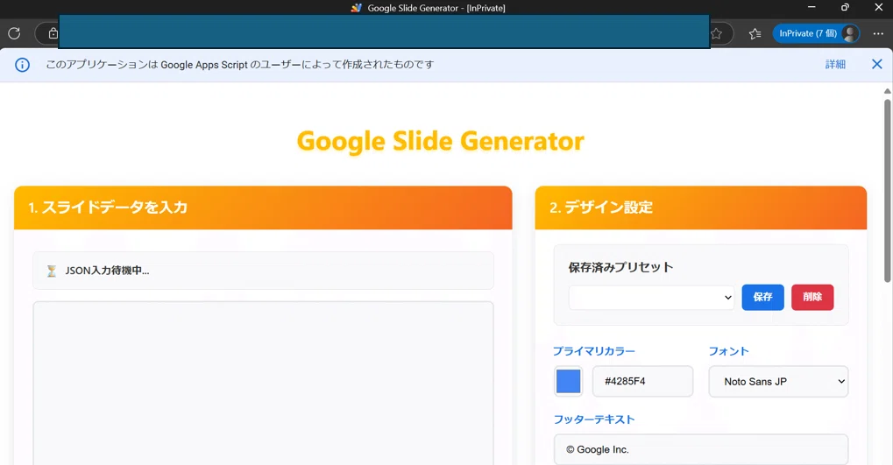Click the footer text field © Google Inc.
Viewport: 893px width, 465px height.
point(700,449)
